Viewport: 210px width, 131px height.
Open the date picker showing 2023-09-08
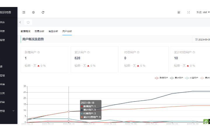[x=201, y=40]
